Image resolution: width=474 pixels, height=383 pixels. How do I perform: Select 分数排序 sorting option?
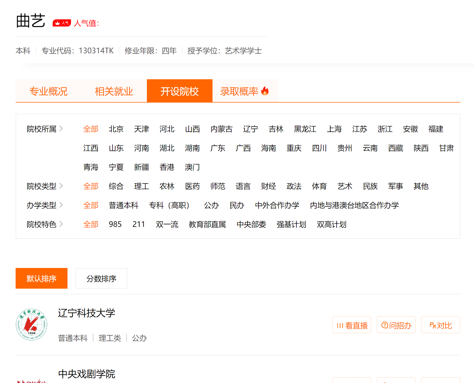pyautogui.click(x=101, y=278)
